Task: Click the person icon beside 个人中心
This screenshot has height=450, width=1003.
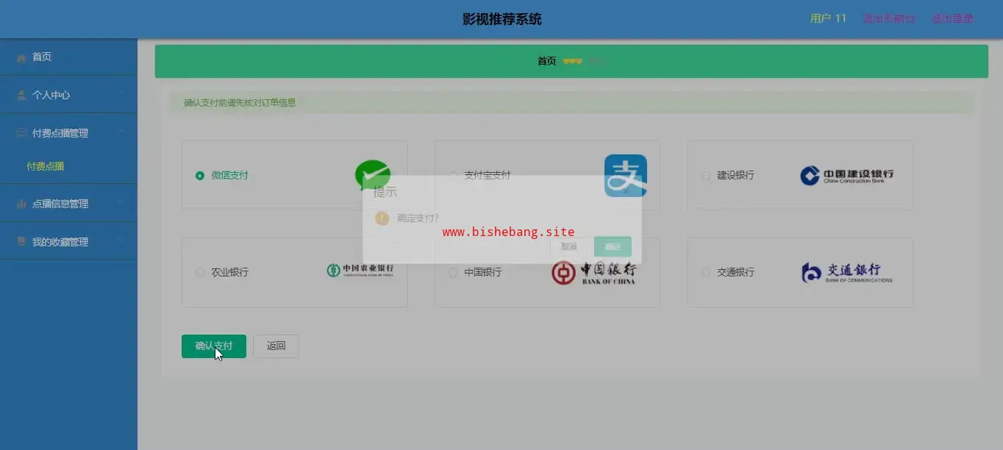Action: click(x=21, y=95)
